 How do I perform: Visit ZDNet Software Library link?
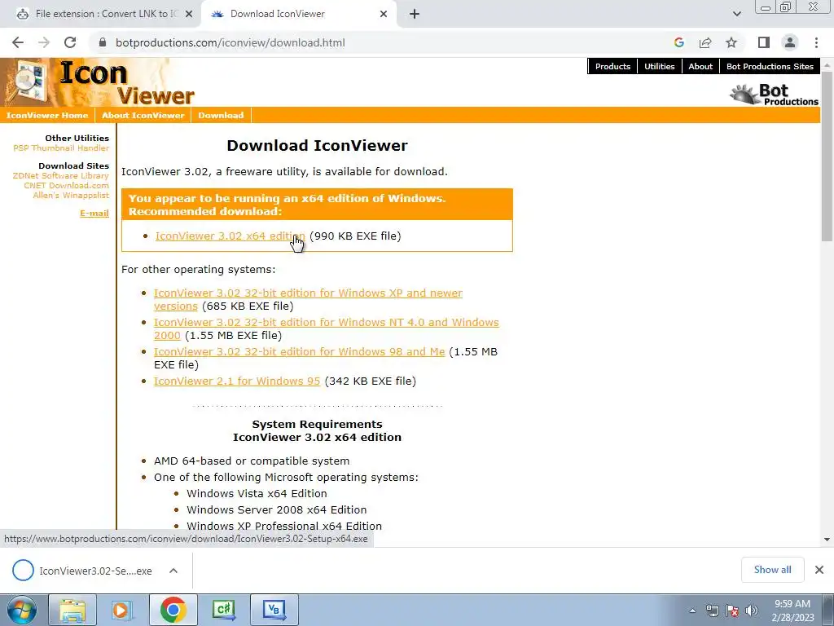tap(60, 176)
